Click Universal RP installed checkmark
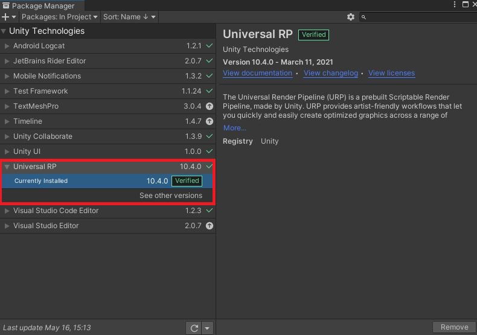Screen dimensions: 477x335 (x=210, y=166)
